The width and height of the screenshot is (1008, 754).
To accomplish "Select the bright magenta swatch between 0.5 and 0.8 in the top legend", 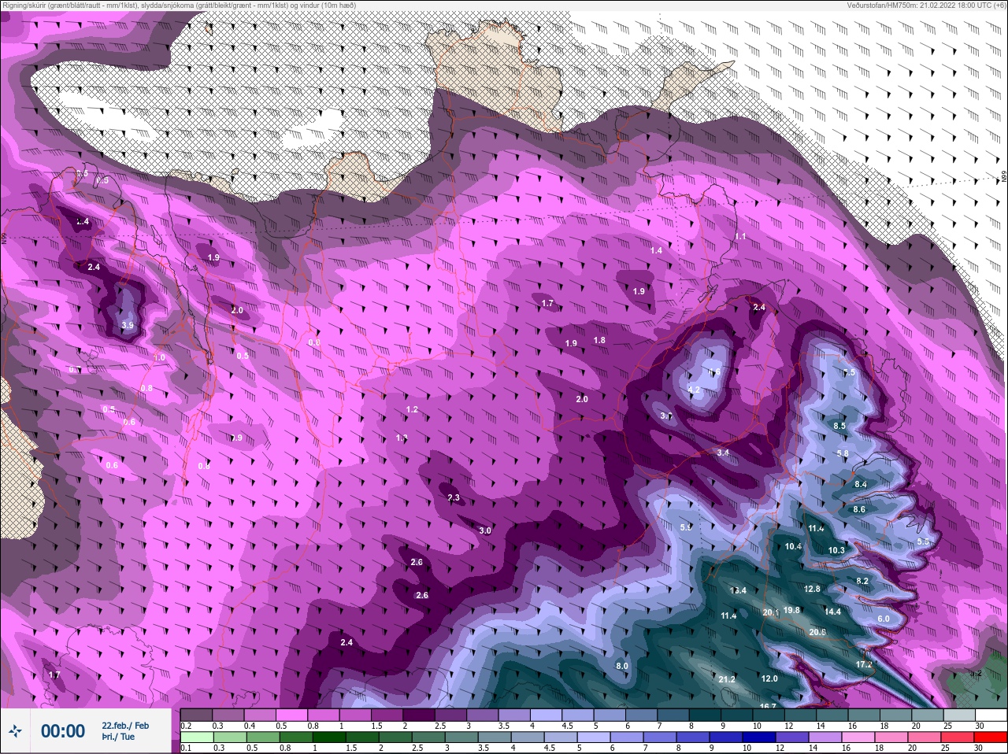I will click(291, 715).
